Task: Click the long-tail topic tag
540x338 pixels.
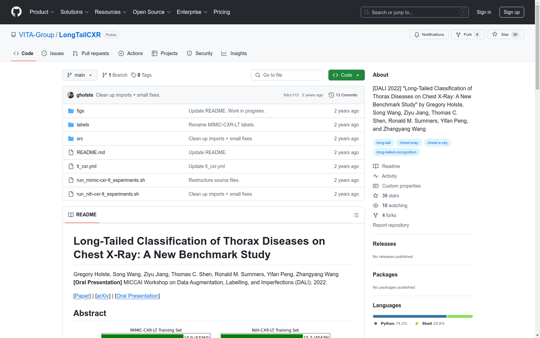Action: point(383,143)
